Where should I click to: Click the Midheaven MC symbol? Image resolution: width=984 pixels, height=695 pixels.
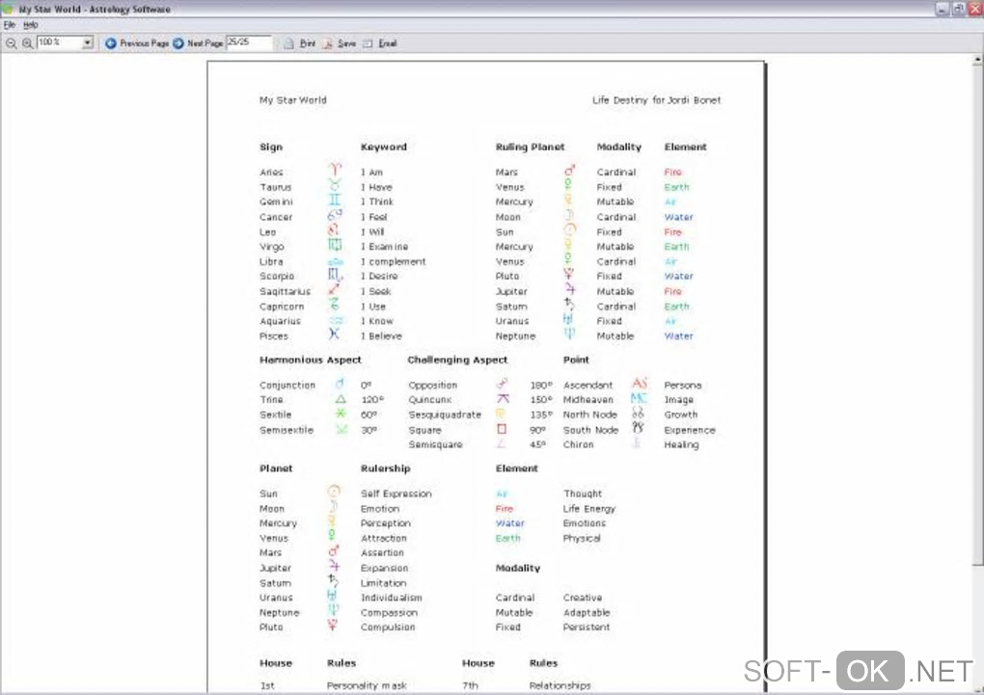[639, 398]
